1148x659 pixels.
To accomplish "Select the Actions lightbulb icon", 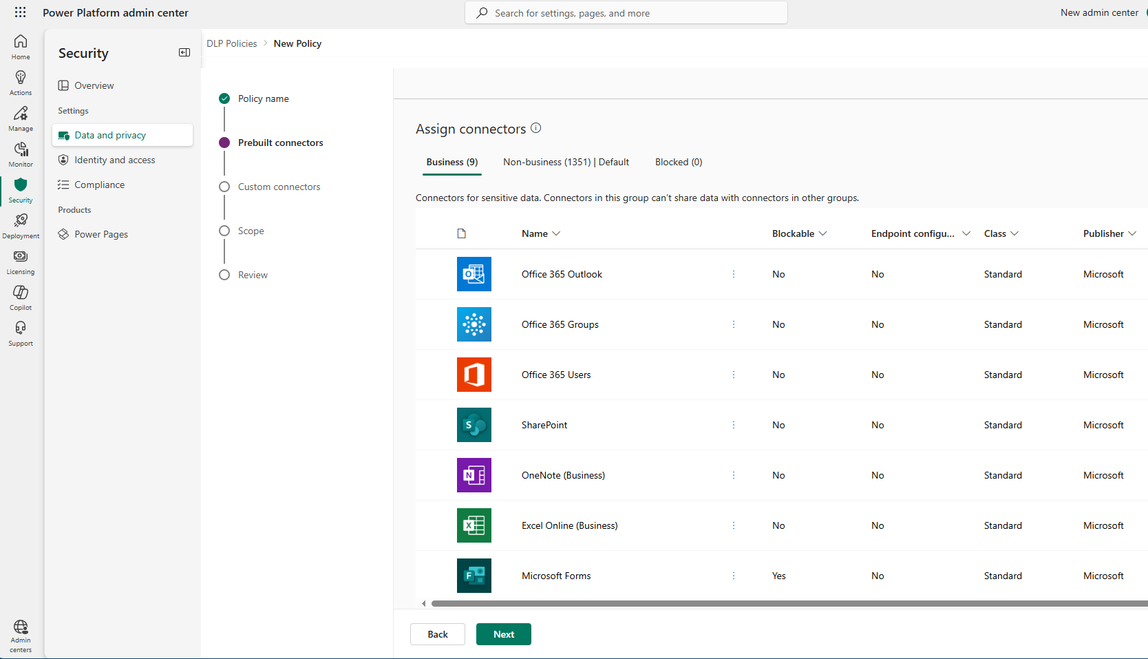I will point(20,82).
